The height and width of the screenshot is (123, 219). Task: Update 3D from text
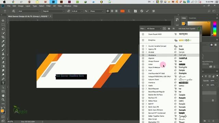tap(154, 11)
